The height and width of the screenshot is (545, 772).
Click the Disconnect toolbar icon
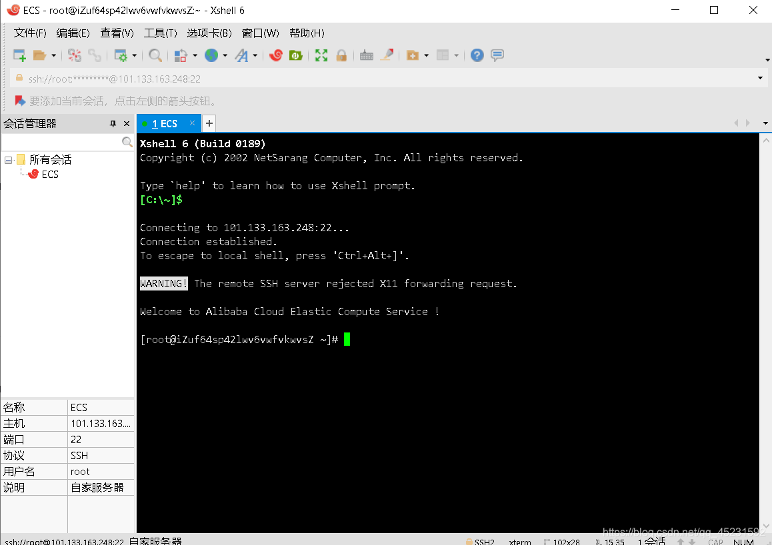click(75, 55)
